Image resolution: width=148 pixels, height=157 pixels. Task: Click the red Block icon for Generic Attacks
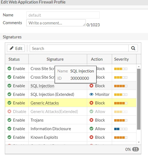(x=91, y=103)
